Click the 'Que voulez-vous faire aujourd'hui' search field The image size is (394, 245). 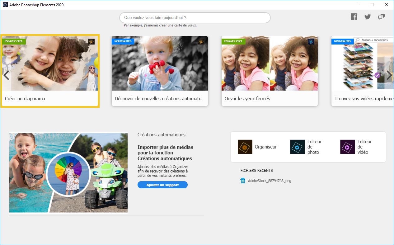click(x=195, y=18)
